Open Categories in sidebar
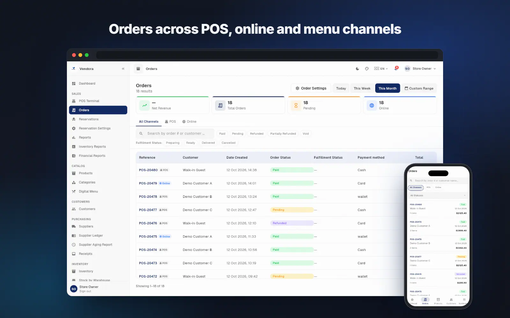This screenshot has height=318, width=510. [98, 183]
